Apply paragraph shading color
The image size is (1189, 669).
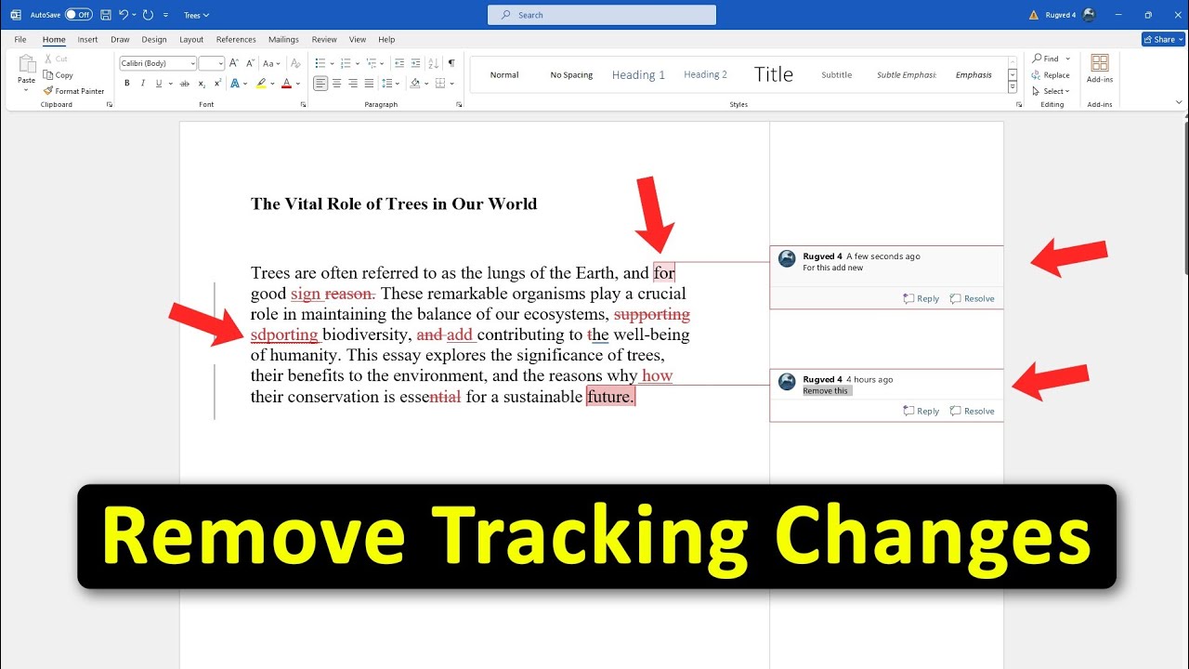click(x=415, y=84)
